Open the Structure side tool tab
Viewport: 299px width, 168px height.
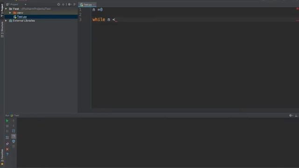(x=2, y=29)
